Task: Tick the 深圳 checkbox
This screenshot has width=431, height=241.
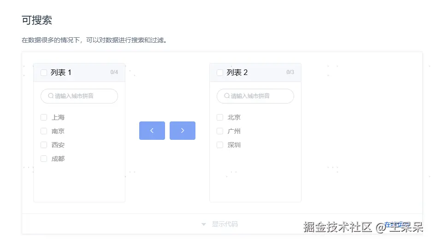Action: 219,145
